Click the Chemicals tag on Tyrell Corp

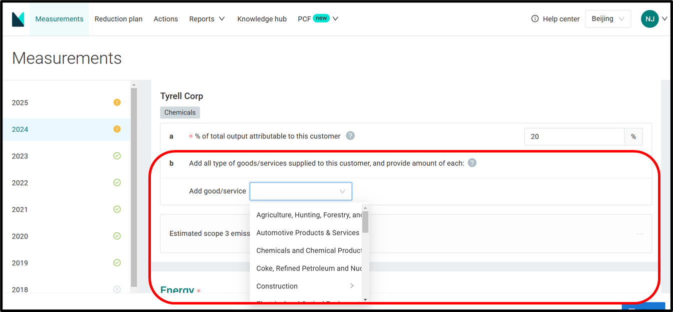[x=180, y=112]
